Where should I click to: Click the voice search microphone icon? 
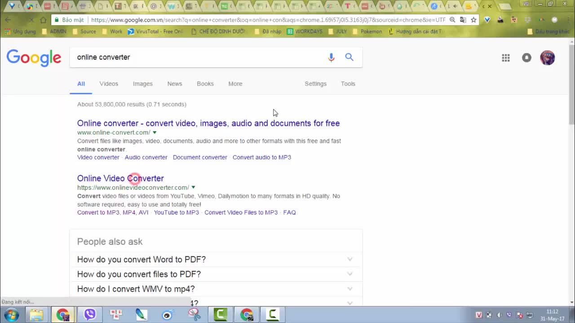point(331,57)
